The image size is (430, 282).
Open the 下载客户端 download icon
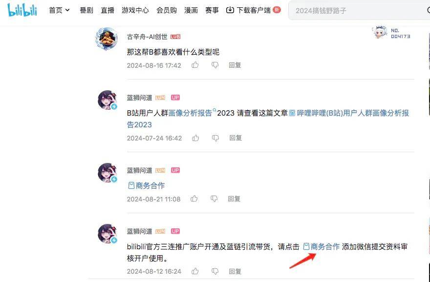tap(230, 10)
